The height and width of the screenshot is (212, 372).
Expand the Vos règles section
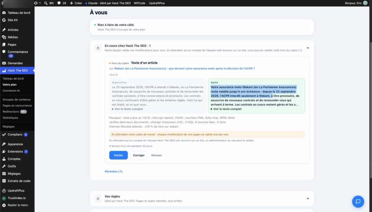coord(308,199)
